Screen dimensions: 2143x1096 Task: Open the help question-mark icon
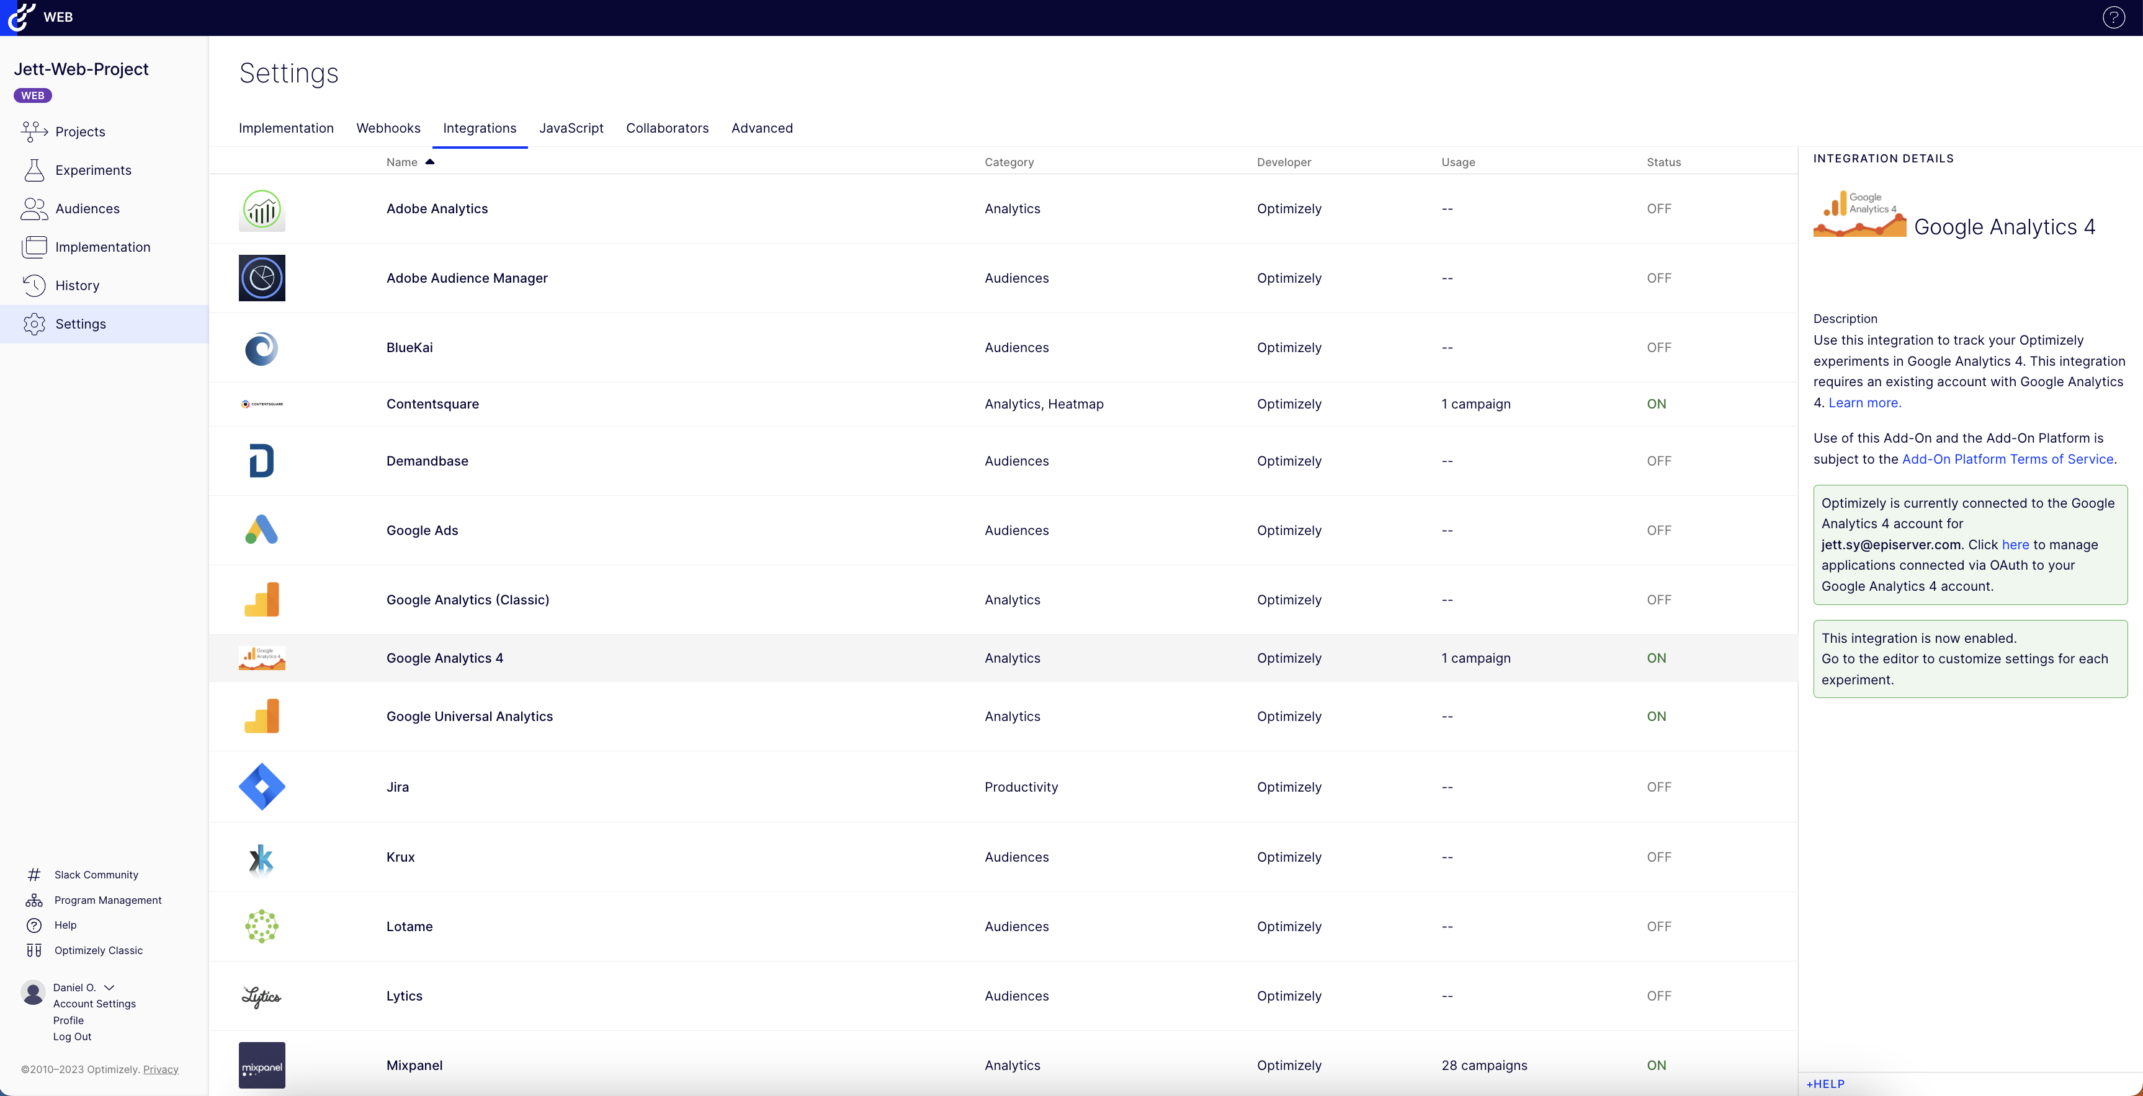(2113, 17)
